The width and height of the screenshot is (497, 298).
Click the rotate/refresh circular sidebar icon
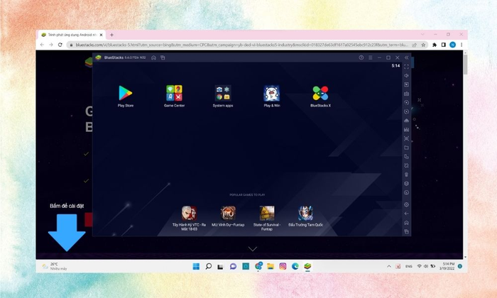tap(406, 111)
